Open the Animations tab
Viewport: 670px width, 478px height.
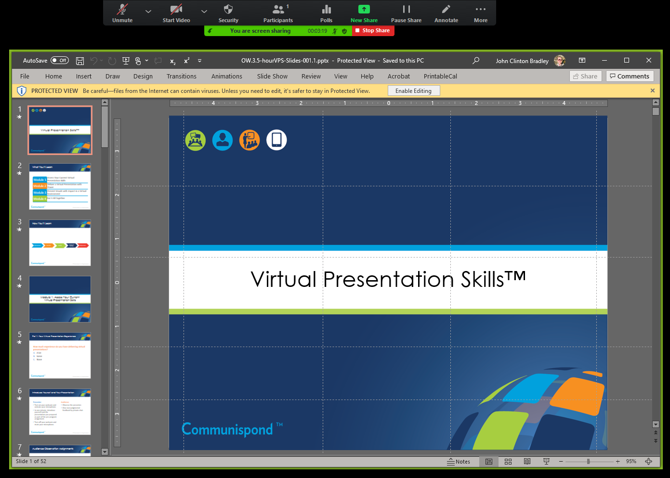coord(227,77)
